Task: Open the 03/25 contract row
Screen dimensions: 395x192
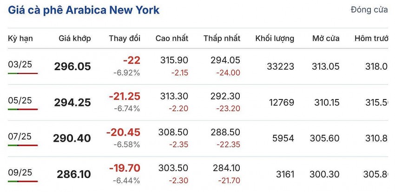Action: 20,65
